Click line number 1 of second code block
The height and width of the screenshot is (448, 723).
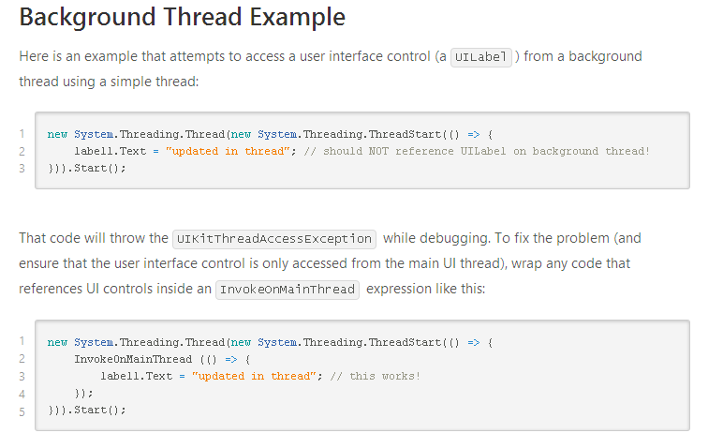22,342
